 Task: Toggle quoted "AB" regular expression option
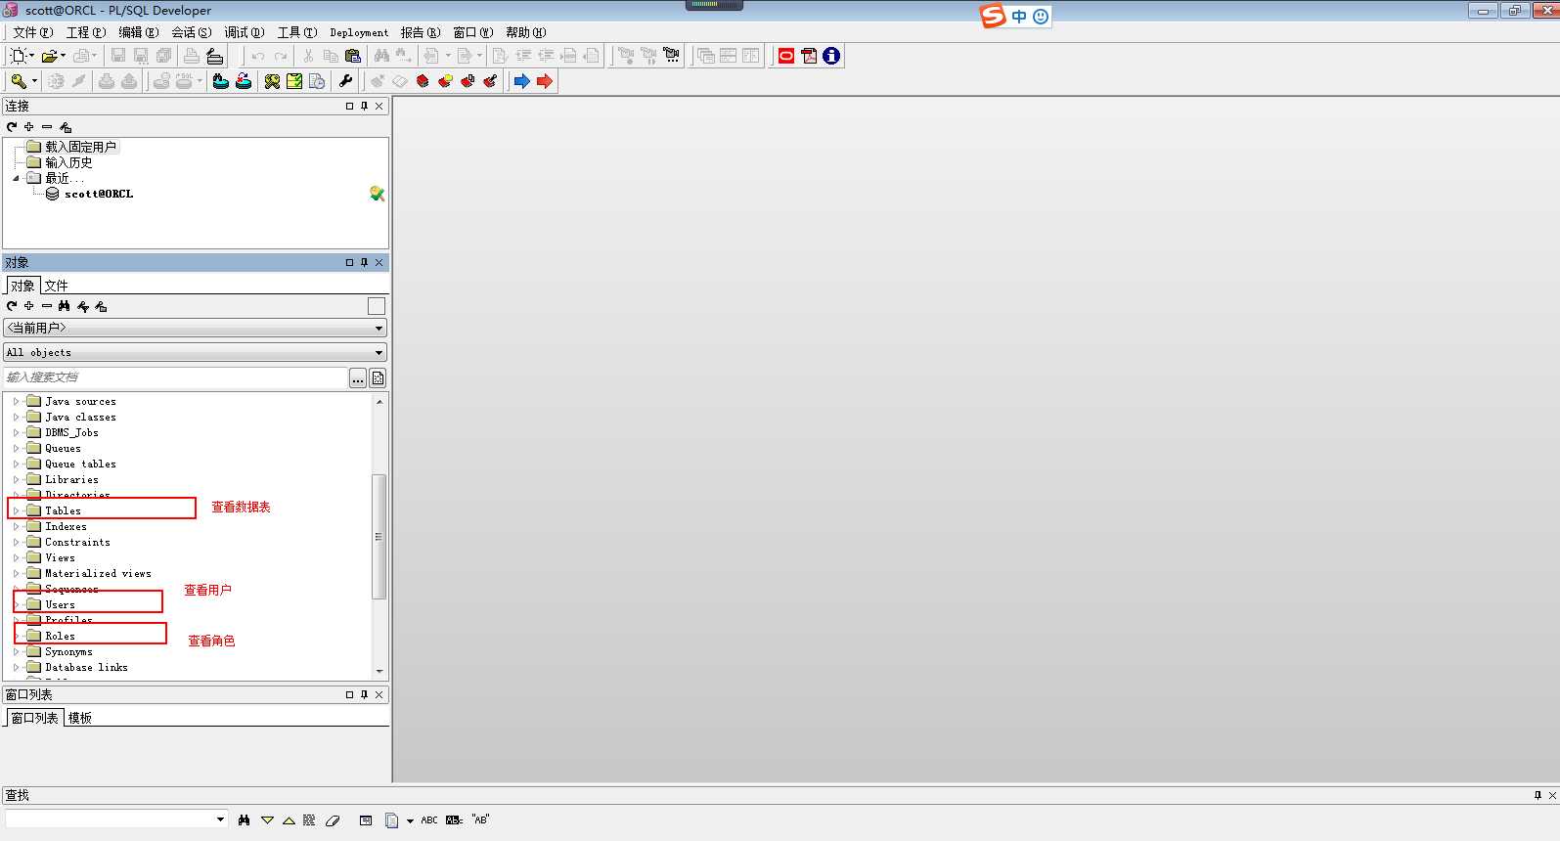tap(480, 819)
